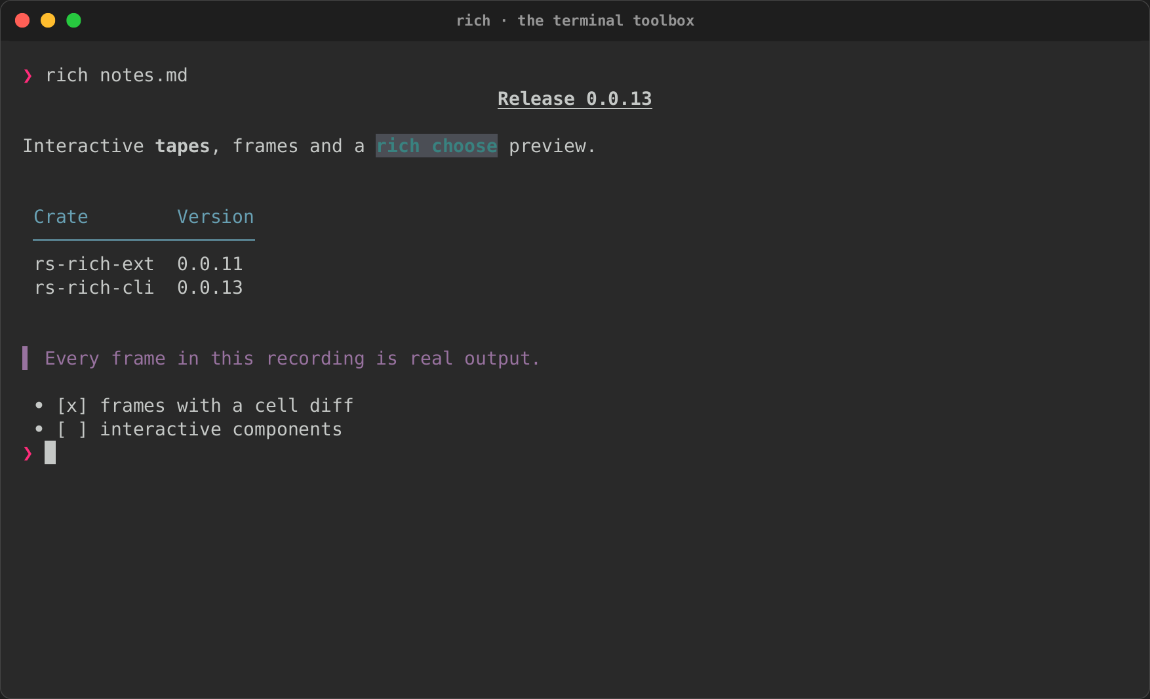Click the command text 'rich notes.md'
Viewport: 1150px width, 699px height.
tap(116, 75)
